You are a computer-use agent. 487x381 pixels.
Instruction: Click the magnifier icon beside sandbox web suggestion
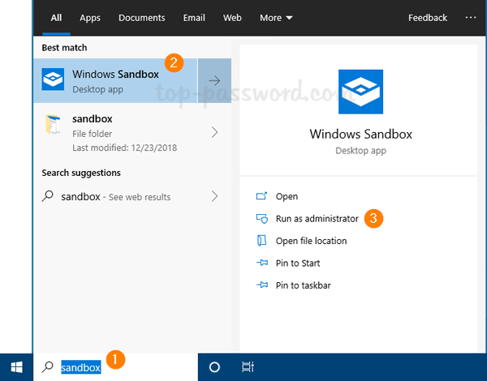click(49, 196)
